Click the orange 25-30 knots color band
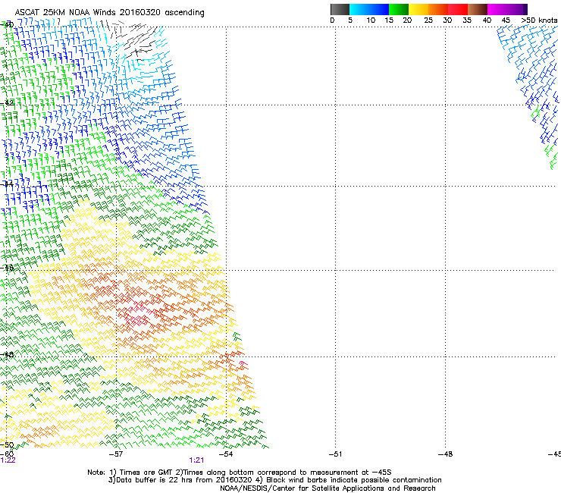Screen dimensions: 561x493 [x=438, y=9]
